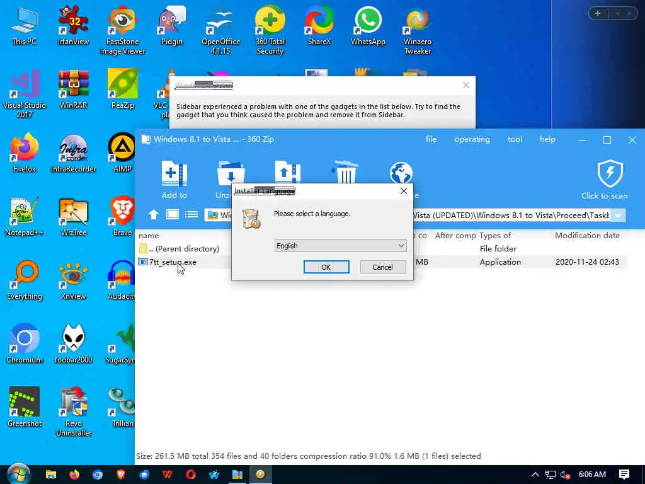
Task: Select the This PC desktop icon
Action: pyautogui.click(x=25, y=25)
